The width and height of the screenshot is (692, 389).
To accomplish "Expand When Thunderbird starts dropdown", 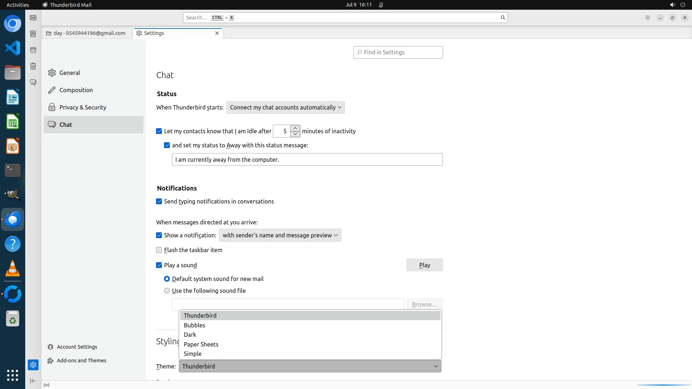I will click(x=285, y=107).
